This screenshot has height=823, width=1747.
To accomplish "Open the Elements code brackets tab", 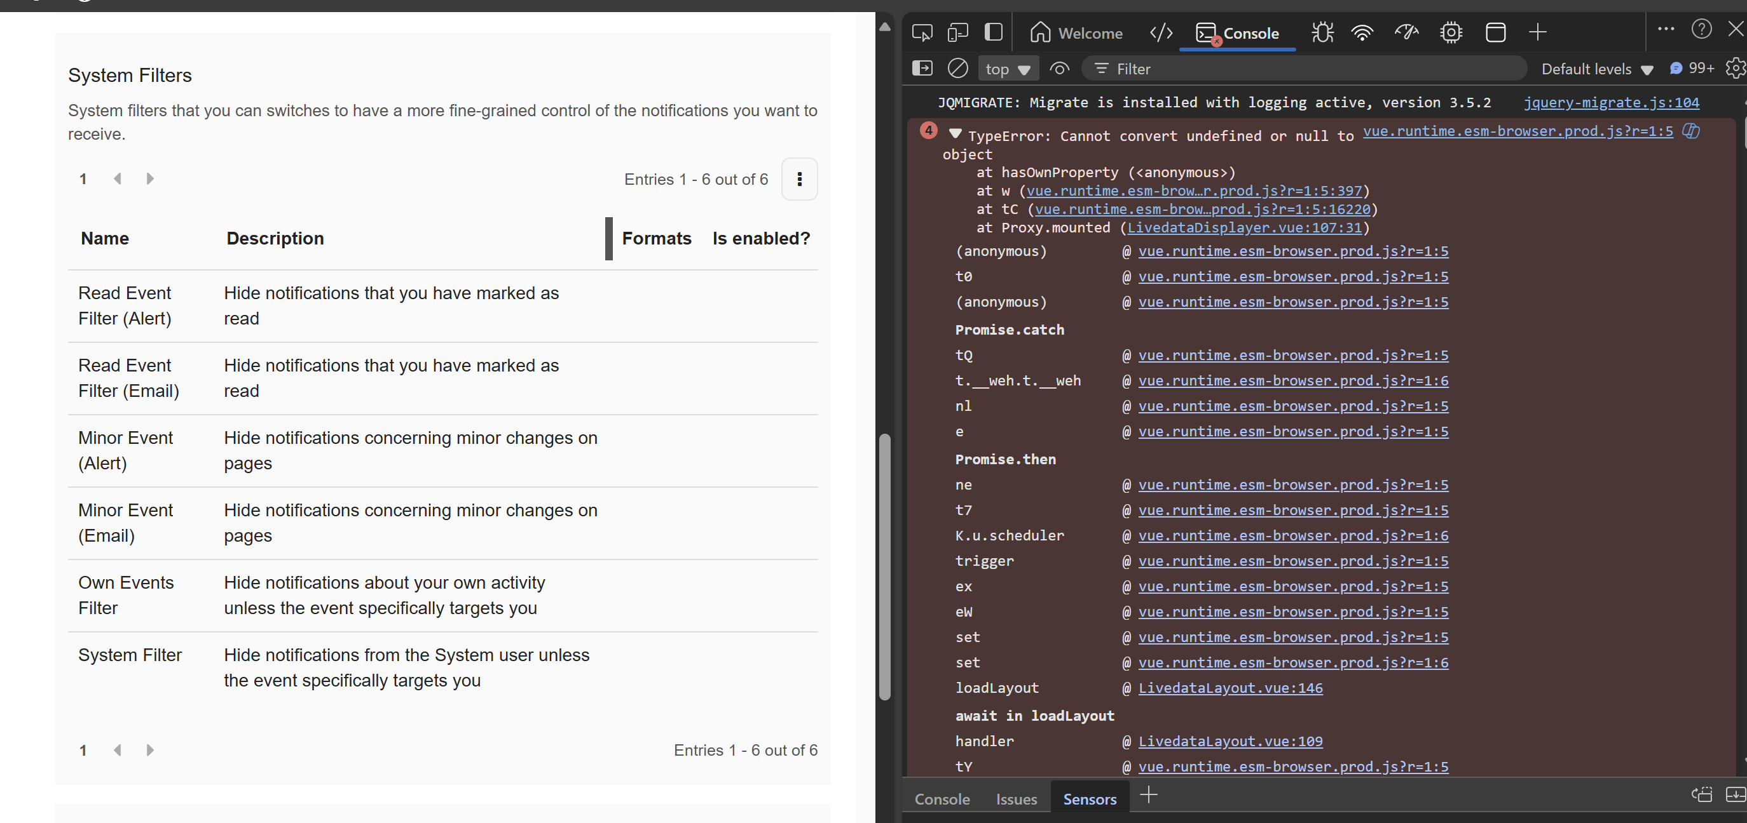I will coord(1161,32).
